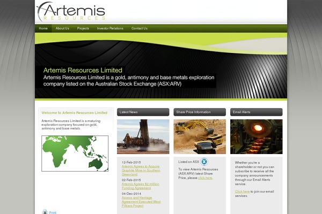This screenshot has height=214, width=322.
Task: Open the Graphite Mine in Southern Greenland article
Action: tap(141, 170)
